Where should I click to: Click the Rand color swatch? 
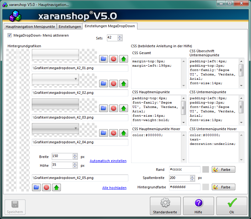(x=206, y=170)
